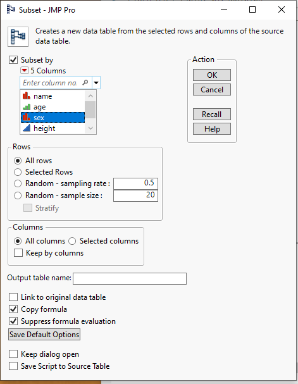Image resolution: width=298 pixels, height=384 pixels.
Task: Close the Subset dialog window
Action: click(282, 9)
